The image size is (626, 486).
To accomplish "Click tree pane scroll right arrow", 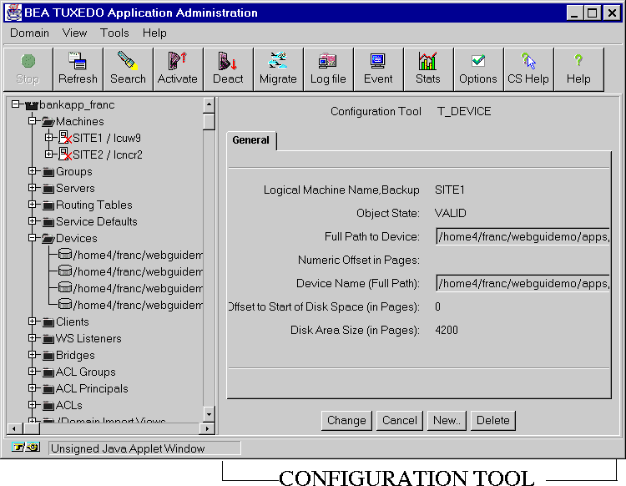I will coord(207,429).
